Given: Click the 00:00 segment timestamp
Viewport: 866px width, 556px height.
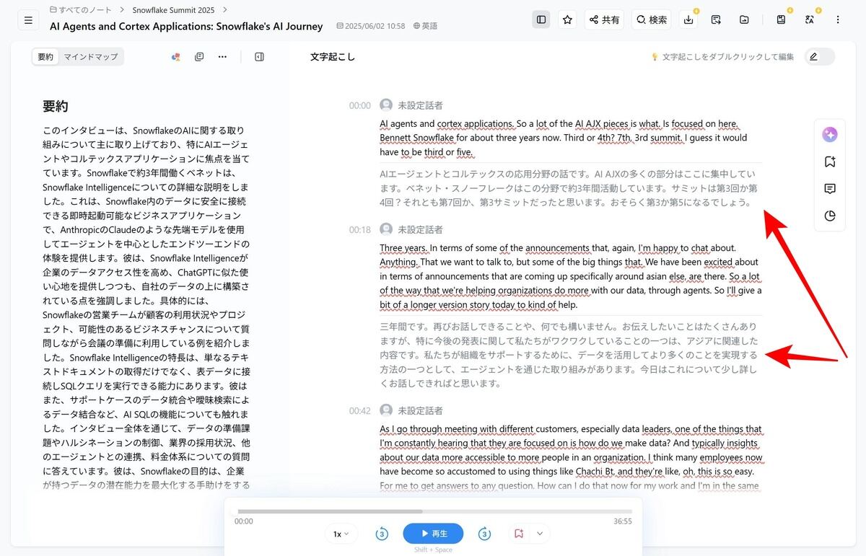Looking at the screenshot, I should (x=360, y=105).
